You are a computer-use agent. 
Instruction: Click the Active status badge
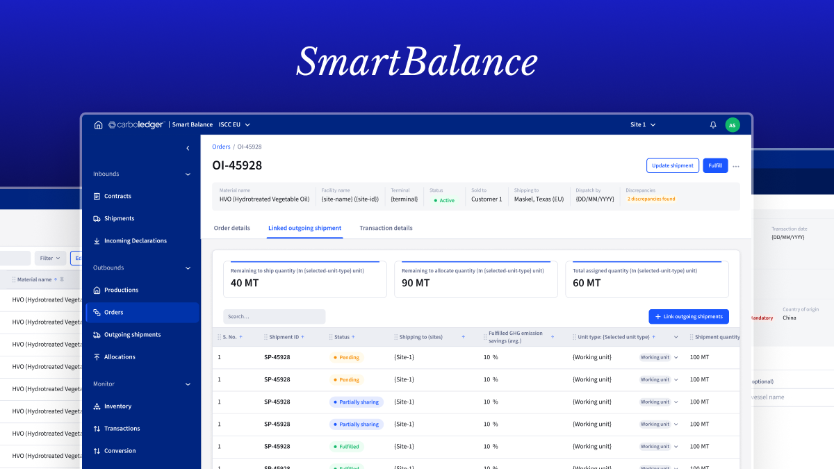[444, 200]
